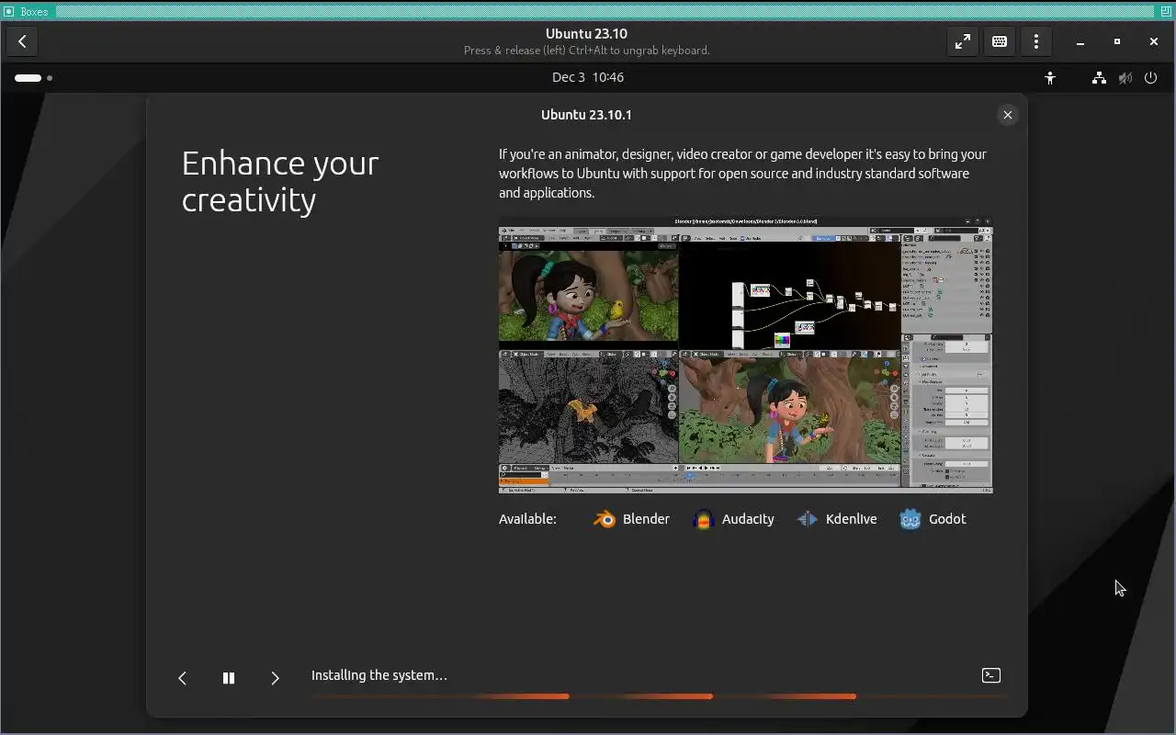Advance to the next installer slide
Screen dimensions: 1176x735
point(275,678)
